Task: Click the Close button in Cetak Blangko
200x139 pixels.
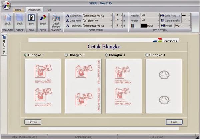Action: (x=174, y=122)
